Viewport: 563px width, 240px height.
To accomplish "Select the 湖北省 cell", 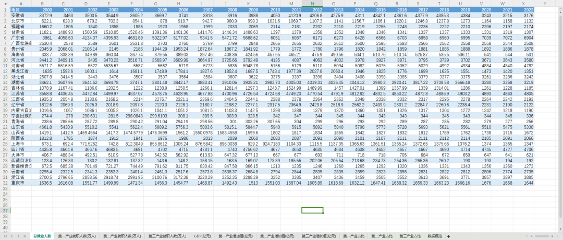I will 20,77.
